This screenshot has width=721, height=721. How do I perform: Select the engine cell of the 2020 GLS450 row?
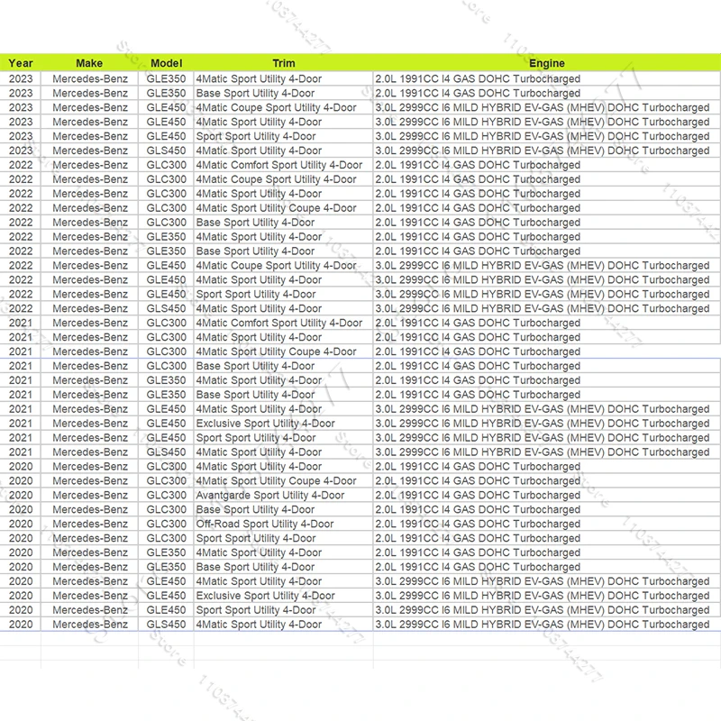(x=547, y=625)
